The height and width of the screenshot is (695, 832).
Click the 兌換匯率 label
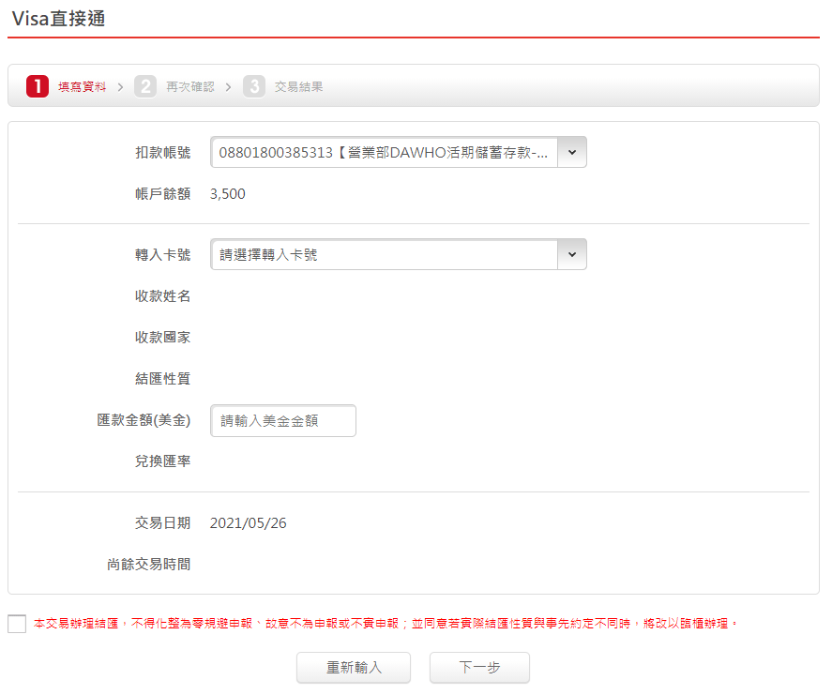coord(162,461)
